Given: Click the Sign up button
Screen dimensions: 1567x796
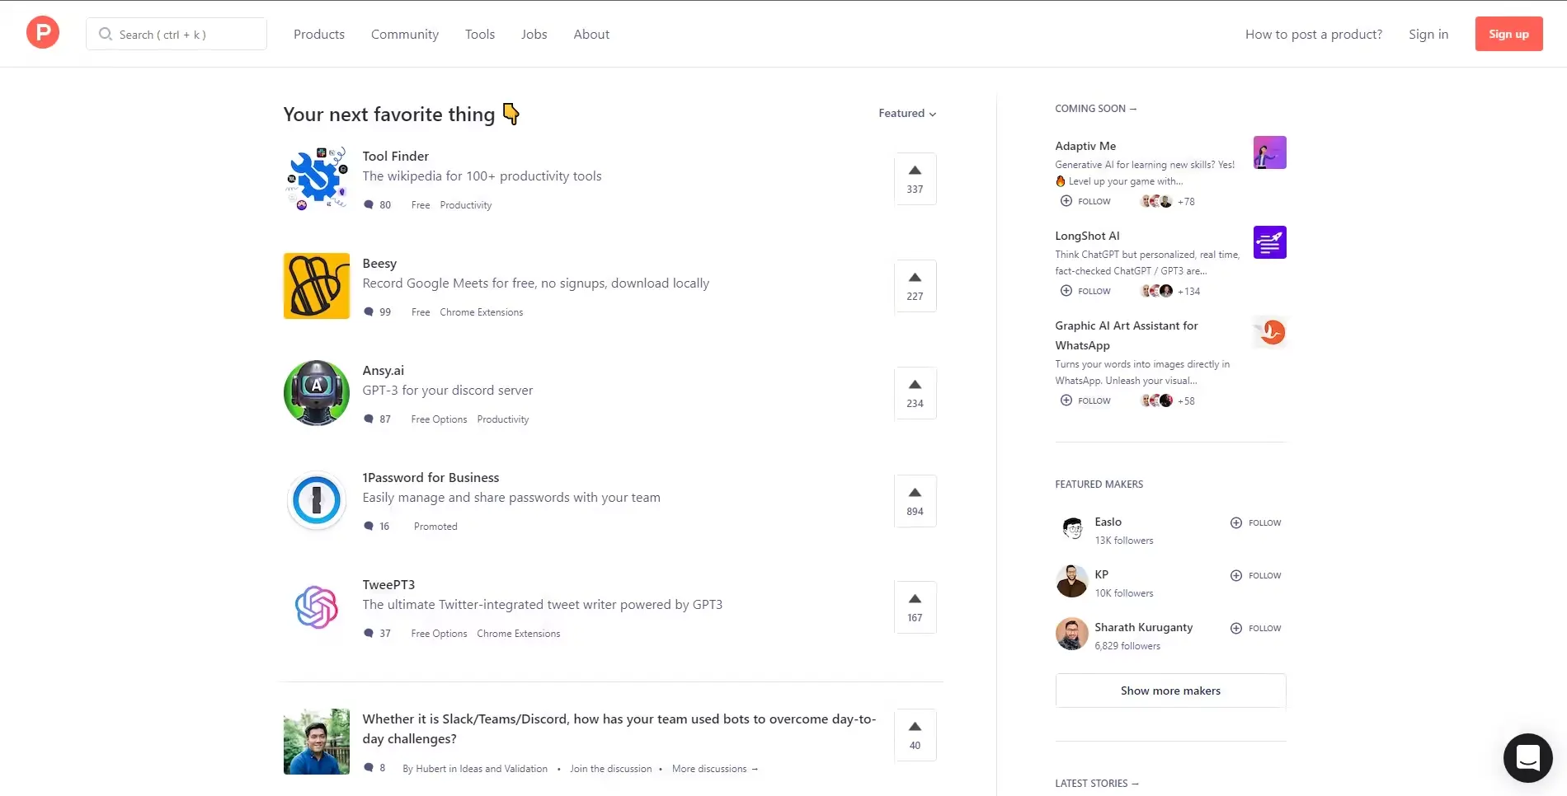Looking at the screenshot, I should (x=1508, y=34).
